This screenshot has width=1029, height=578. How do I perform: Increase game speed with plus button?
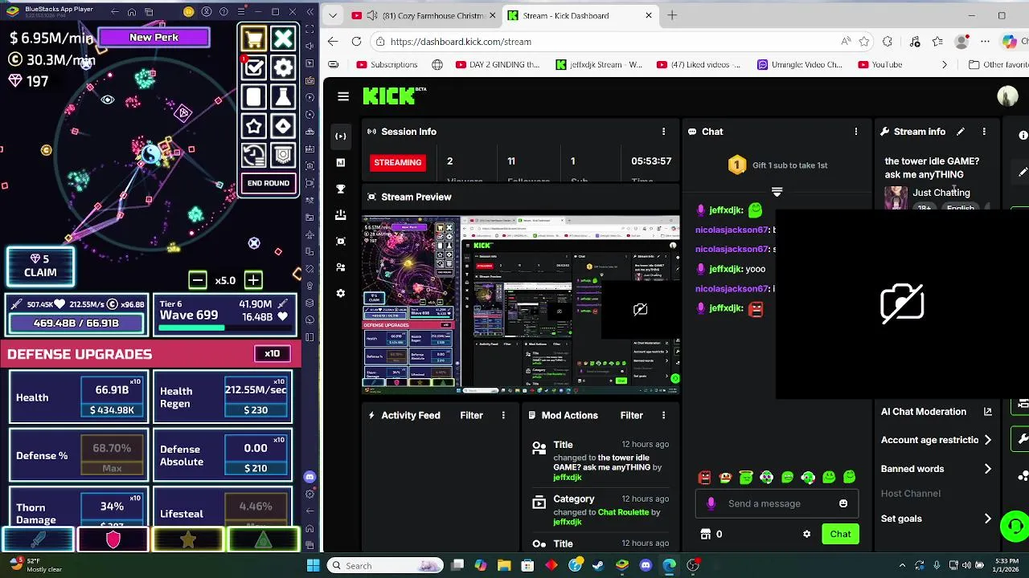pyautogui.click(x=253, y=280)
